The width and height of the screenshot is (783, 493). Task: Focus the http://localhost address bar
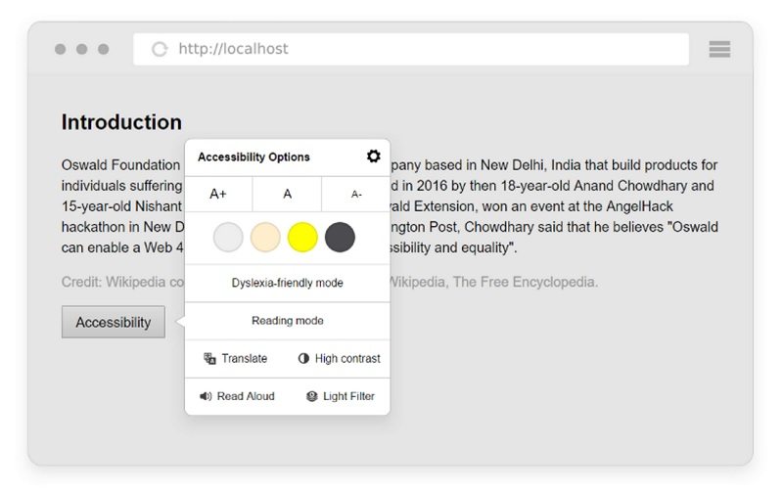point(411,49)
